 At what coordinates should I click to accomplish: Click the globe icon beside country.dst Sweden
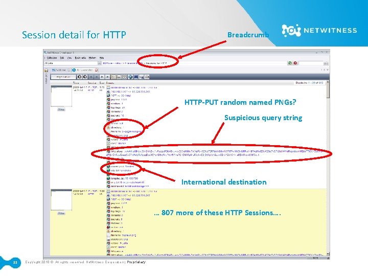pos(108,167)
